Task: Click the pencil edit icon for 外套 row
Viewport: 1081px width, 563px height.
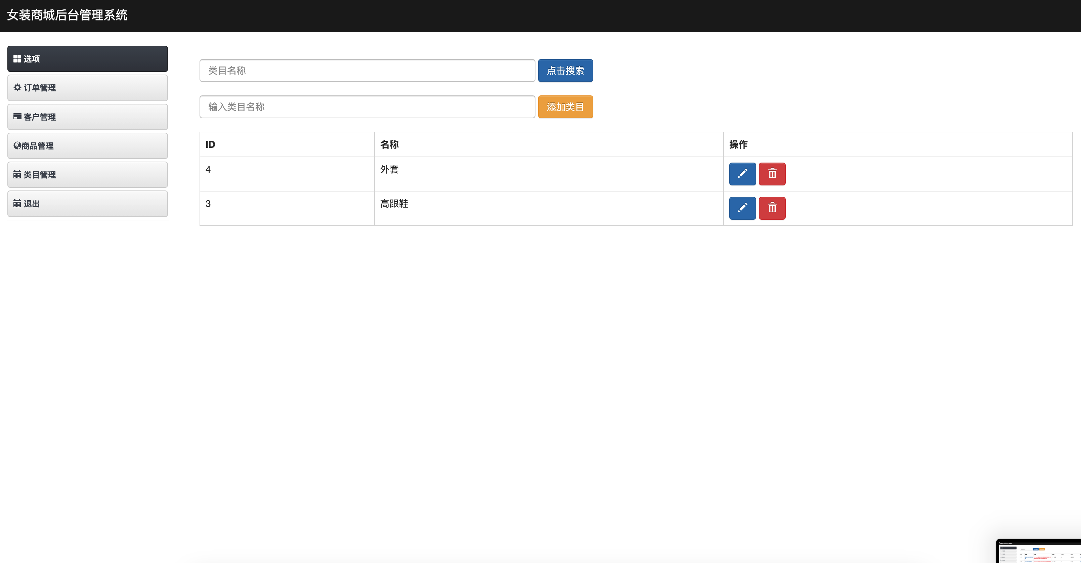Action: [742, 174]
